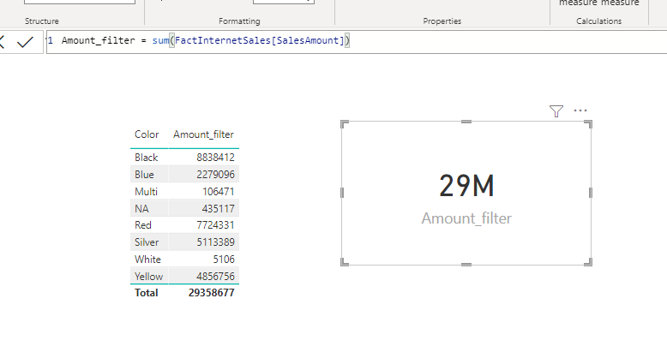The image size is (667, 364).
Task: Select the Blue color cell
Action: [x=144, y=175]
